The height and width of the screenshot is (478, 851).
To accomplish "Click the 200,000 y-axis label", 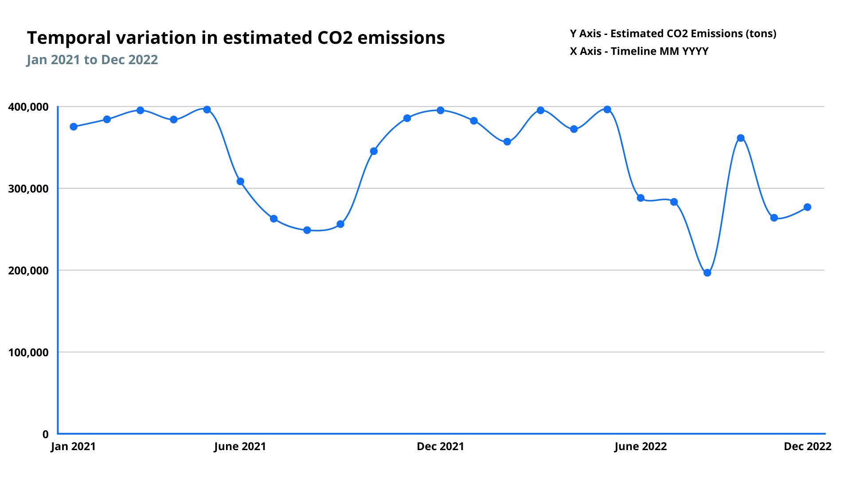I will 28,271.
